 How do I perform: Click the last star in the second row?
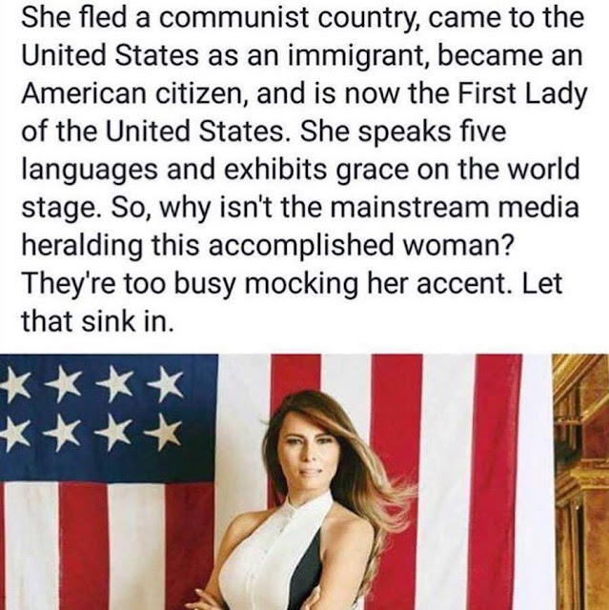pos(163,432)
